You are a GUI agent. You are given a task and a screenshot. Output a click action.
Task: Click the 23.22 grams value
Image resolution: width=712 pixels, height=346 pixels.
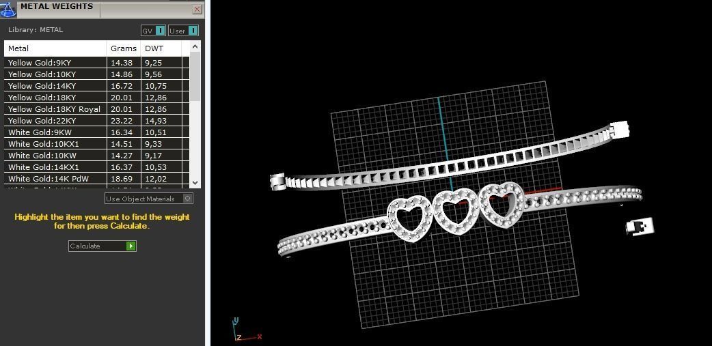pyautogui.click(x=122, y=121)
